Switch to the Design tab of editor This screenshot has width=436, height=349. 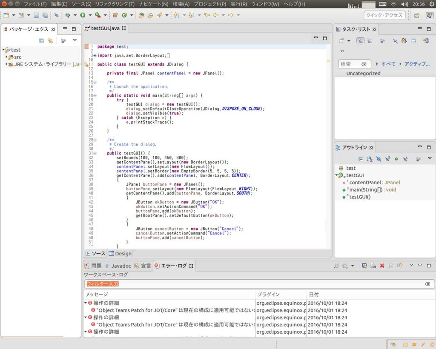[120, 253]
